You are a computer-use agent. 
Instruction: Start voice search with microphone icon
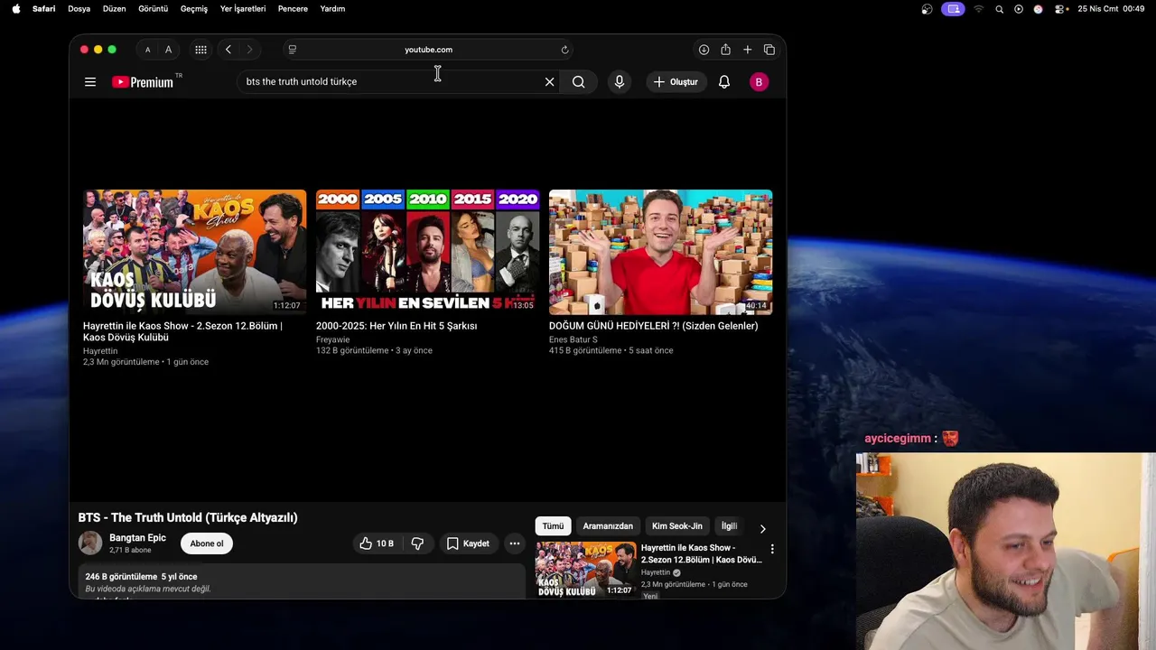(x=619, y=82)
